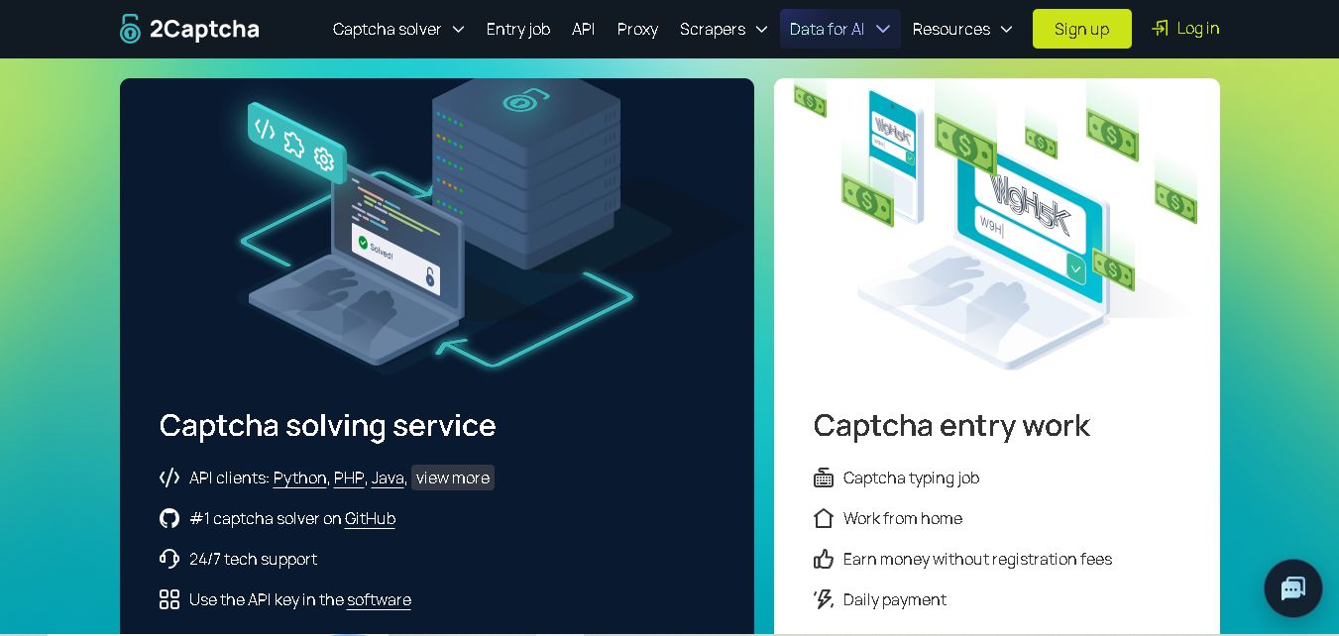Follow the GitHub link
Image resolution: width=1339 pixels, height=636 pixels.
(x=370, y=518)
